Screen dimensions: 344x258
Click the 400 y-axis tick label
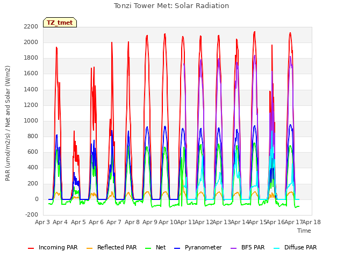click(33, 168)
